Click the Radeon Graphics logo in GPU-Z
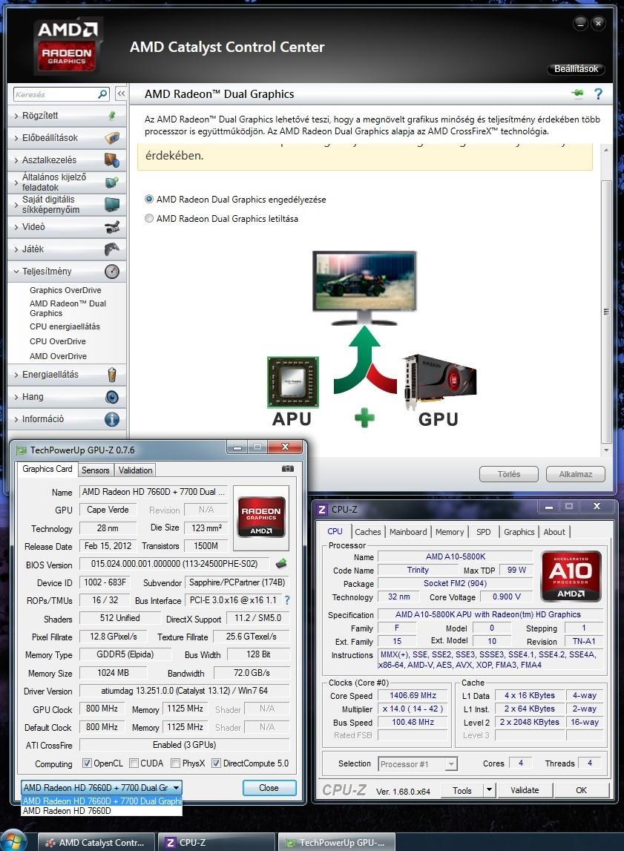This screenshot has width=624, height=851. 261,516
